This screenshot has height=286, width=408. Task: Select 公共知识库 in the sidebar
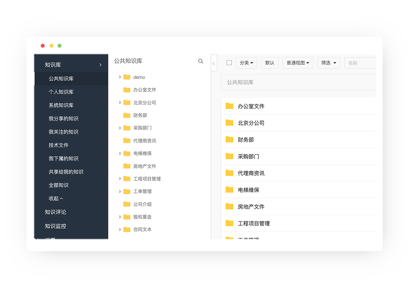(71, 79)
